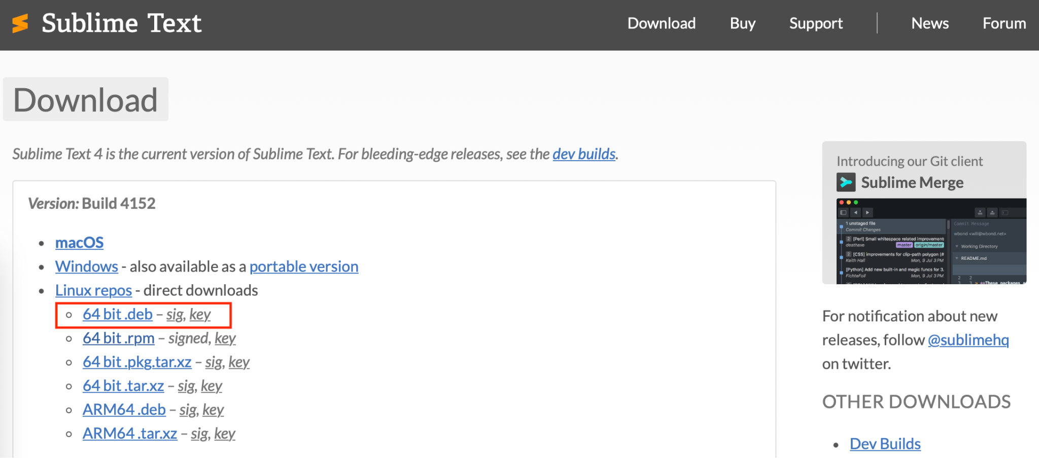Download the ARM64 .tar.xz archive
1039x458 pixels.
[130, 433]
